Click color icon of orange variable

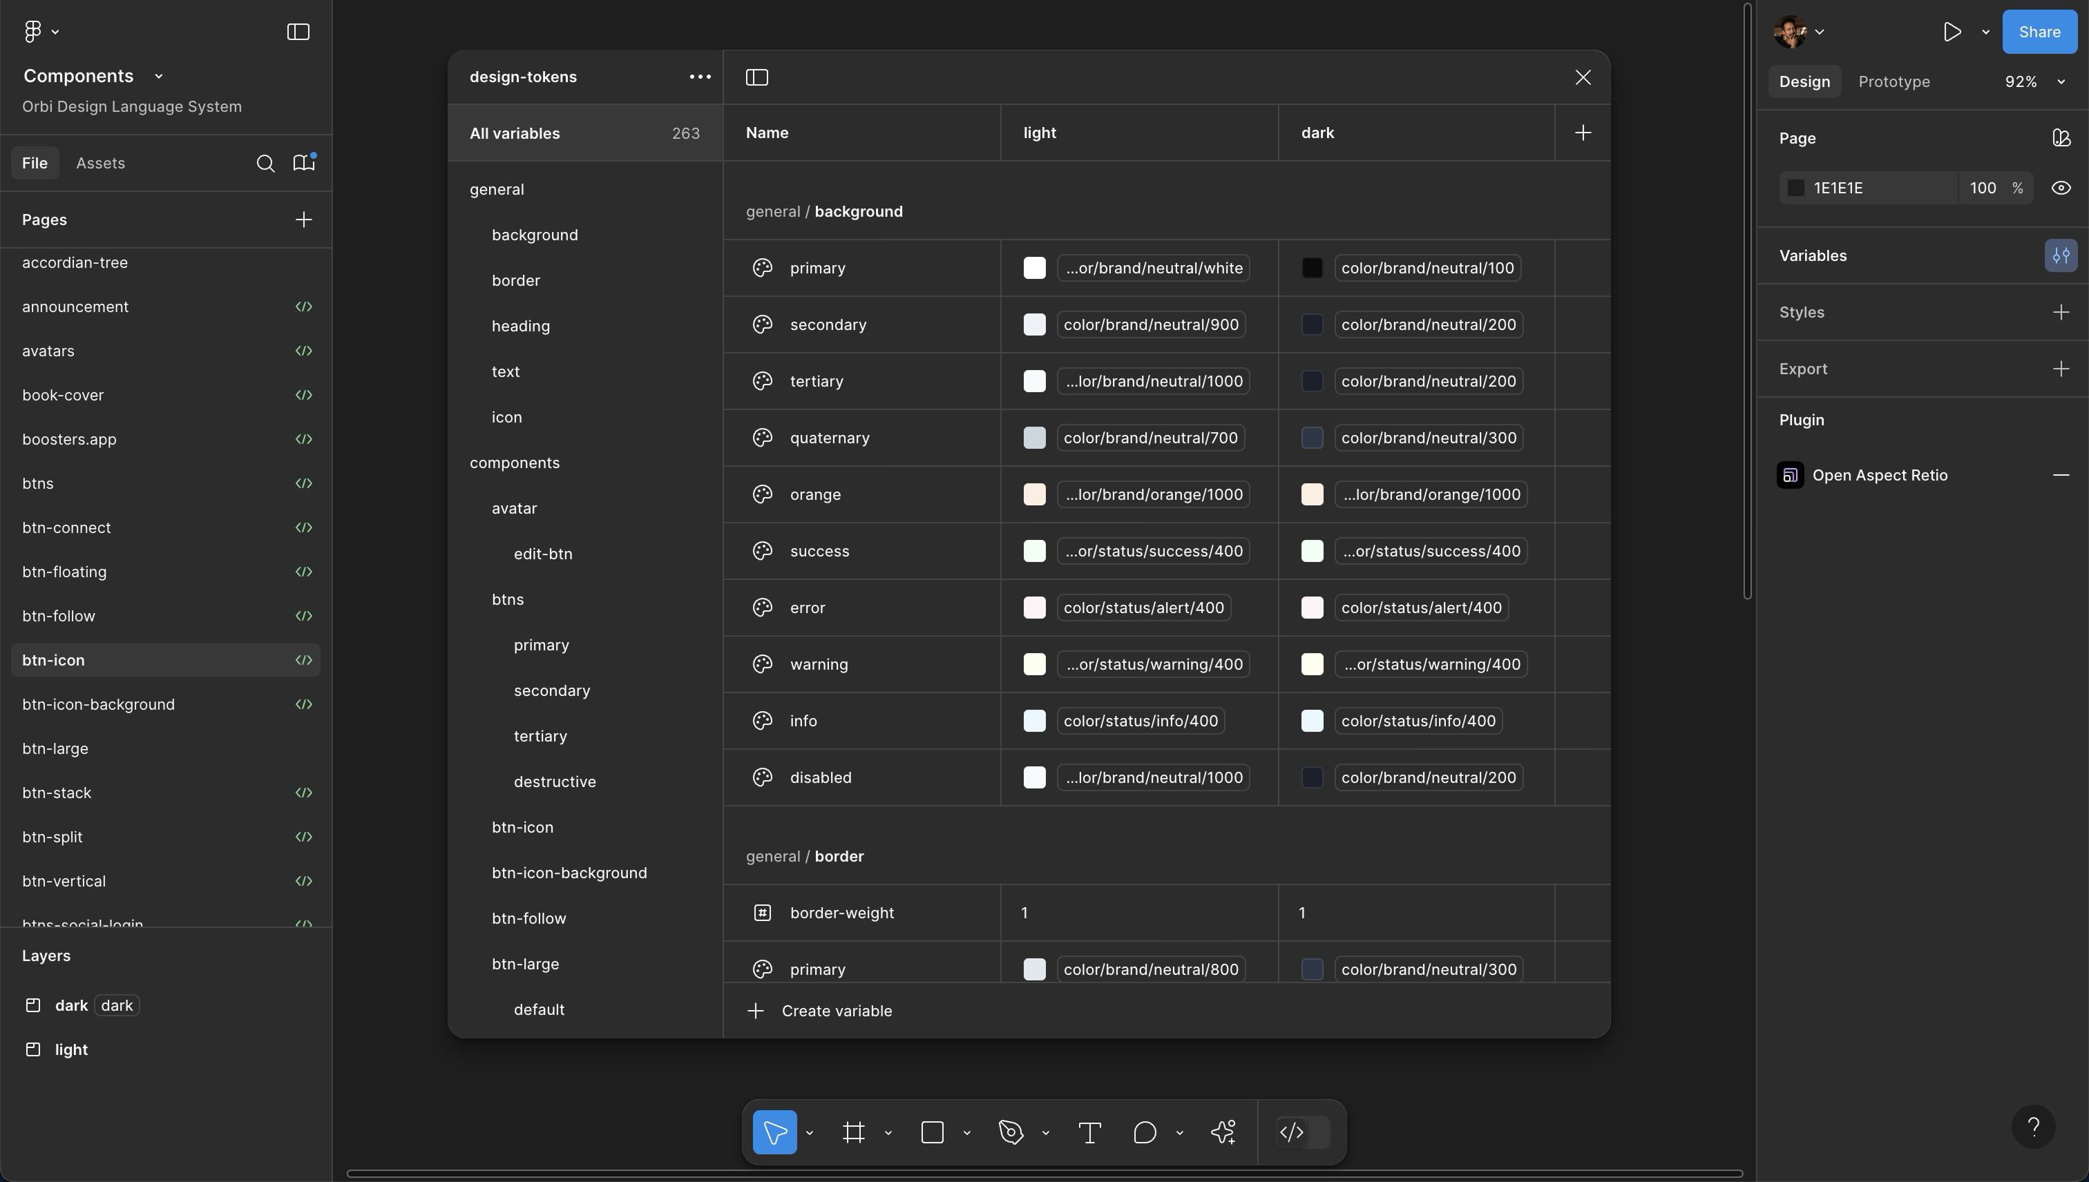click(762, 494)
